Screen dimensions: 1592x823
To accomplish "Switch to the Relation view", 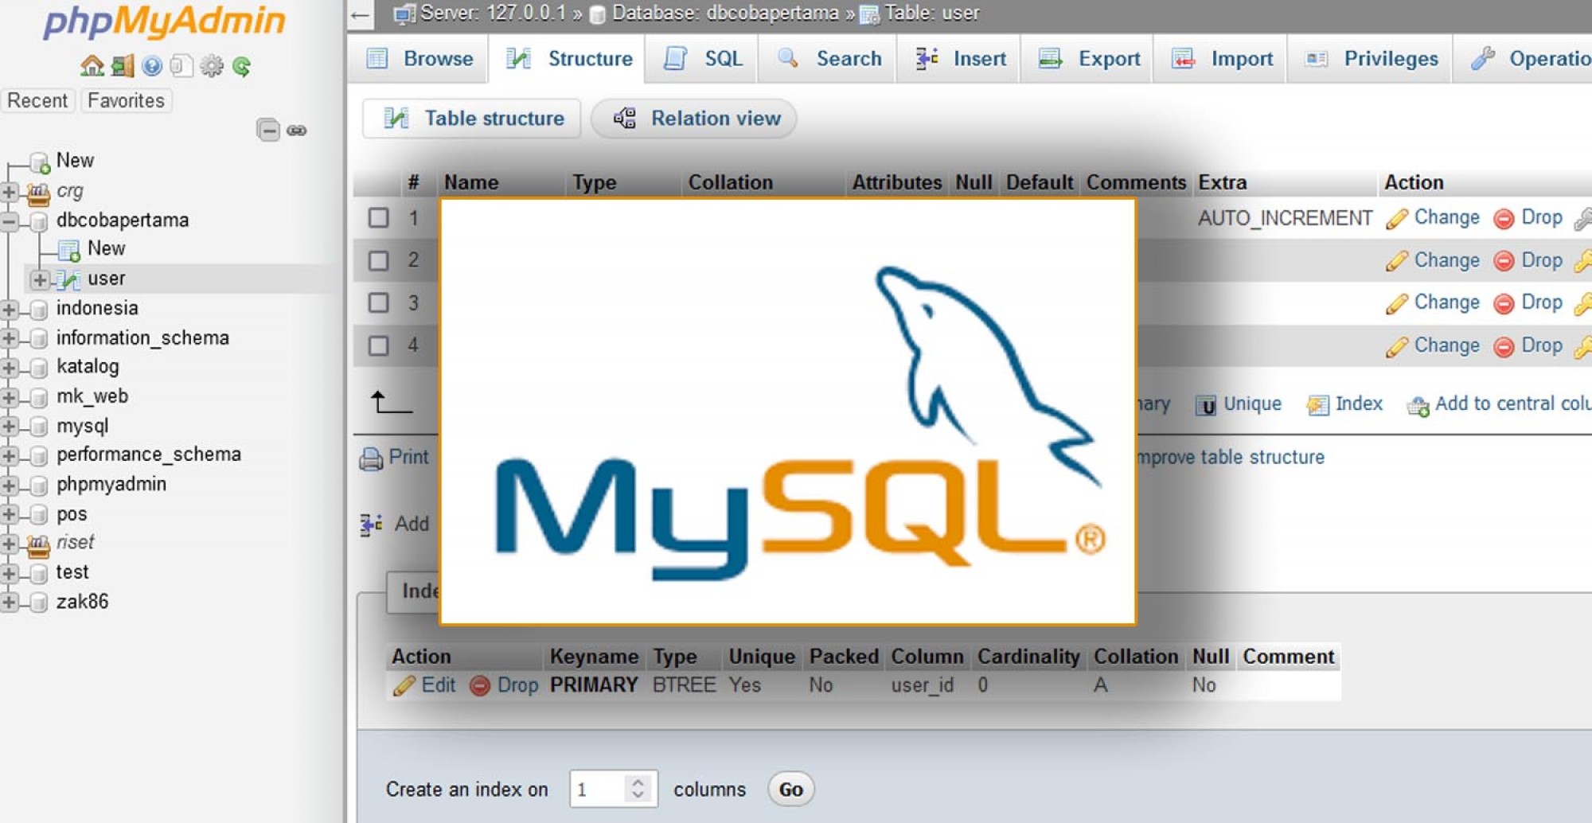I will coord(695,119).
